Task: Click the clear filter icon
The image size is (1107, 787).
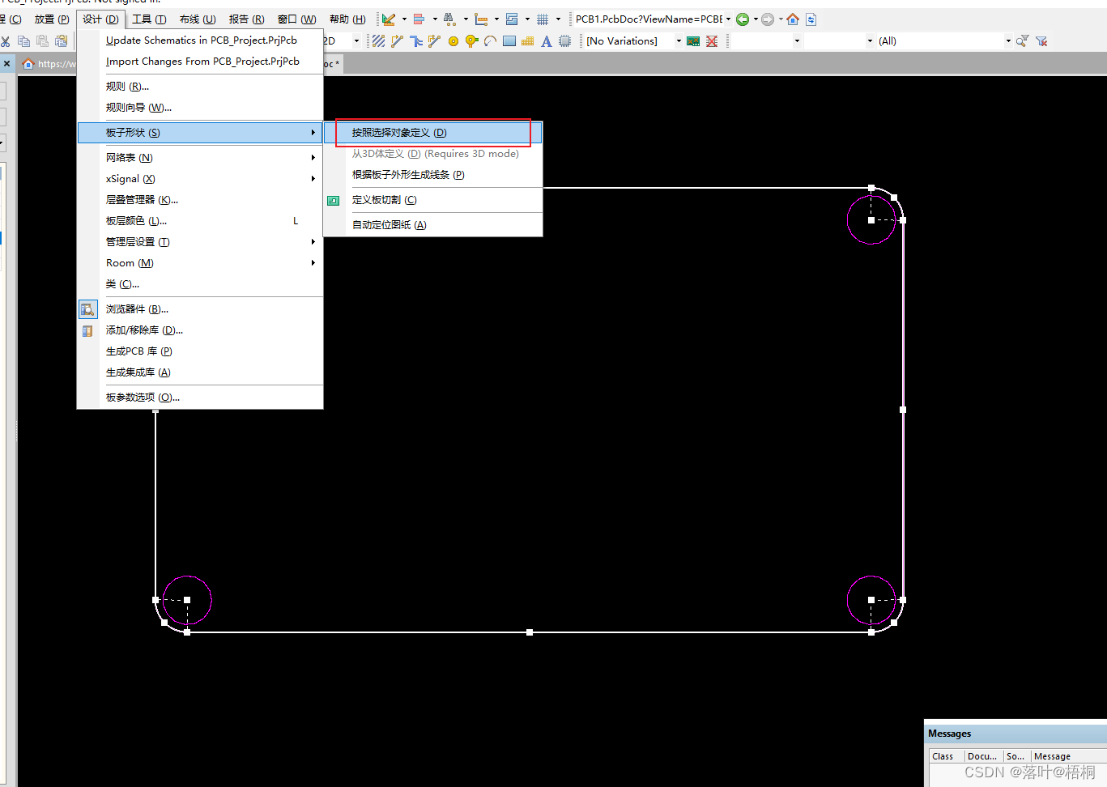Action: click(1041, 41)
